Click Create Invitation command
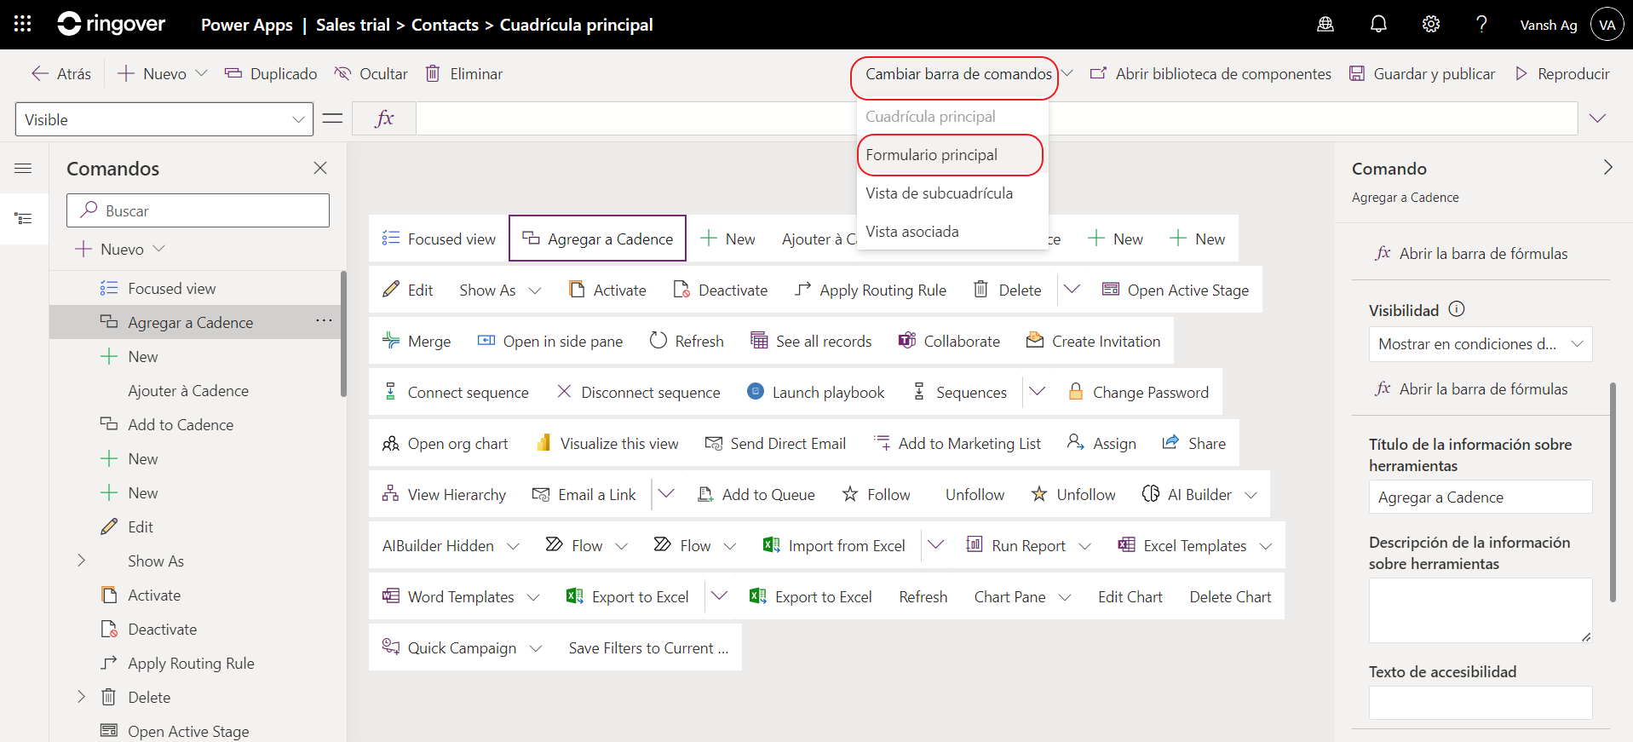Image resolution: width=1633 pixels, height=742 pixels. [x=1093, y=341]
